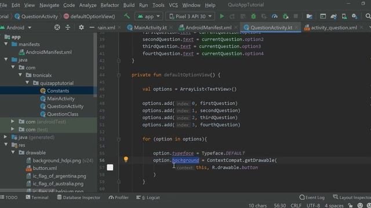Open the SDK Manager toolbar icon
Screen dimensions: 371x208
click(x=354, y=16)
